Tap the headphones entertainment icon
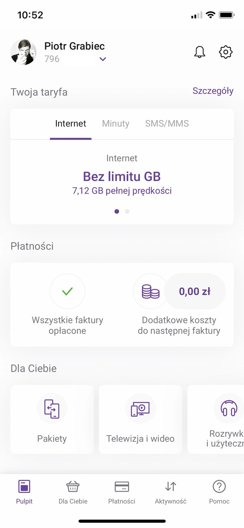 (x=229, y=408)
